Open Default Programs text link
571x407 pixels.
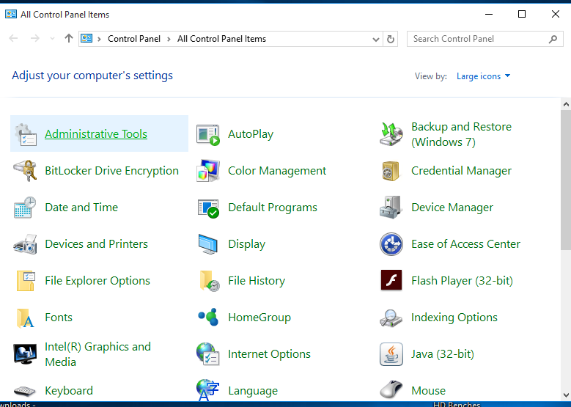click(273, 208)
